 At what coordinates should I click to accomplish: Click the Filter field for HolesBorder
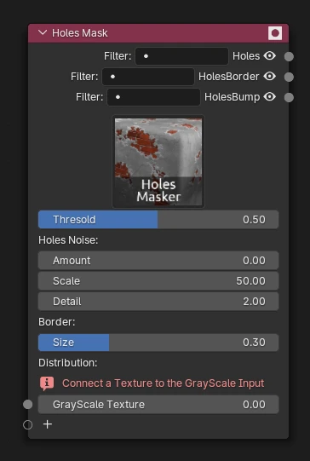148,77
